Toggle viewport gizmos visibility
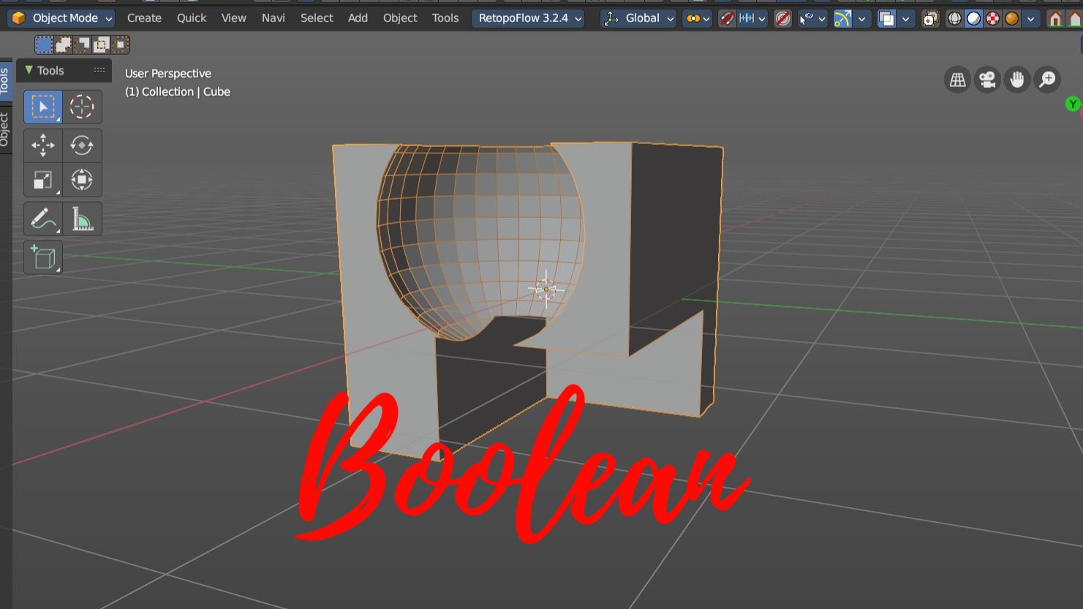The width and height of the screenshot is (1083, 609). (x=842, y=18)
